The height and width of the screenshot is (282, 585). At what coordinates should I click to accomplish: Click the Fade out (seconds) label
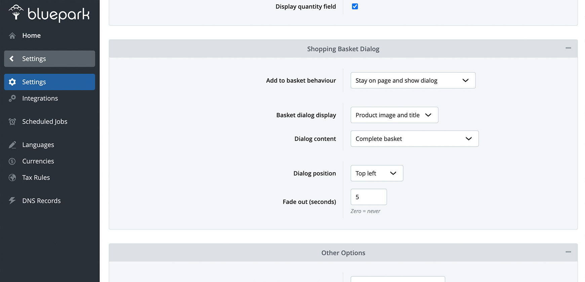(x=309, y=202)
